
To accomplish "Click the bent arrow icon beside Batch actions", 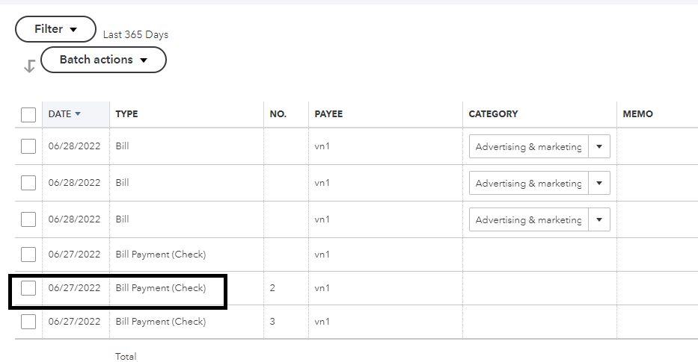I will pyautogui.click(x=29, y=66).
